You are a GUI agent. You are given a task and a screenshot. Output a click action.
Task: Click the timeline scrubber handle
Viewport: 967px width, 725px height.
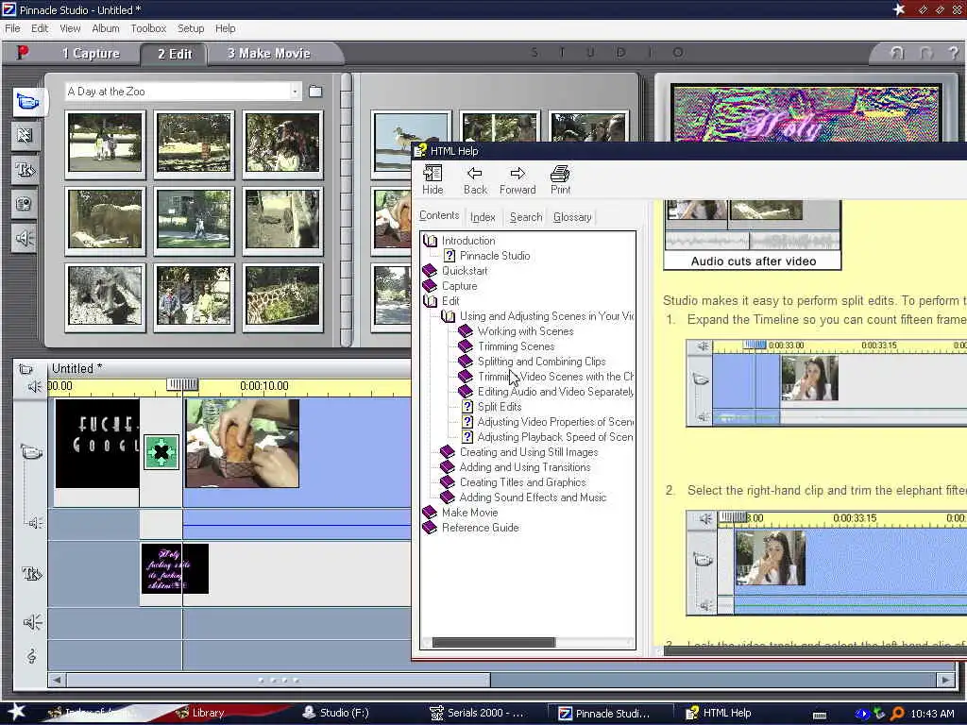coord(182,385)
